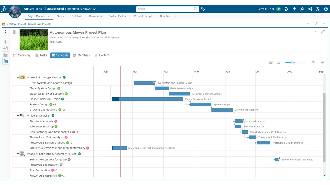This screenshot has width=330, height=185.
Task: Click the Dassault Systèmes 3DS logo
Action: 4,9
